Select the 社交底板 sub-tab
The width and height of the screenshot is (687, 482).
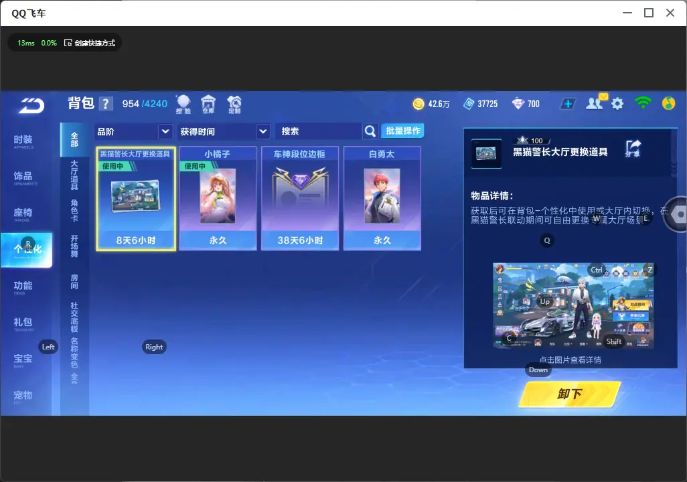point(74,317)
